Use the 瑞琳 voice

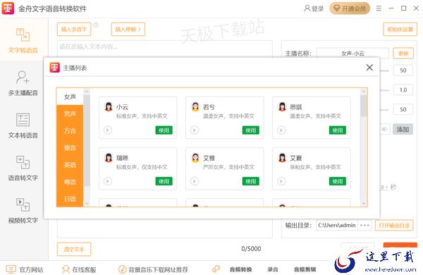(164, 181)
